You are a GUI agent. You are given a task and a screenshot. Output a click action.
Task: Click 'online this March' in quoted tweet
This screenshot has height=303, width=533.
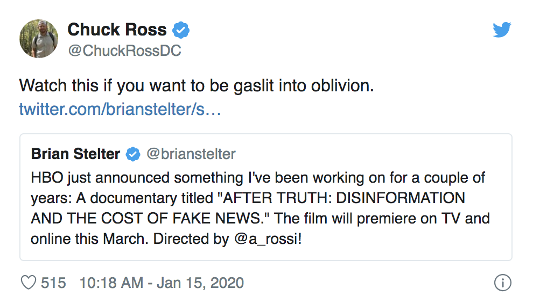coord(90,239)
